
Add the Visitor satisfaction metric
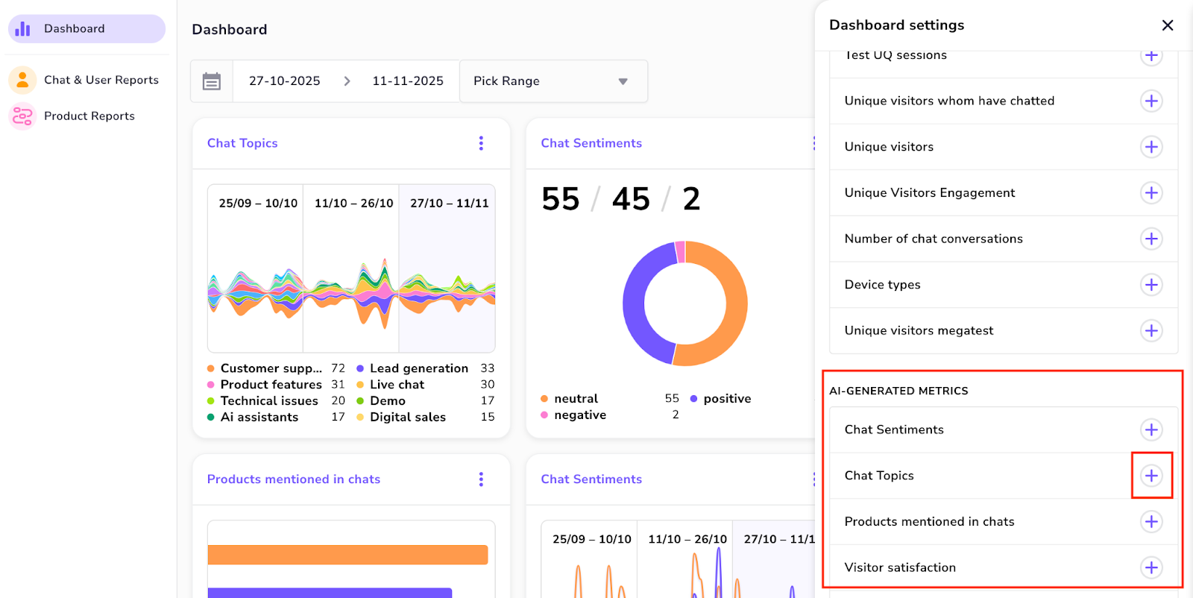[x=1151, y=567]
